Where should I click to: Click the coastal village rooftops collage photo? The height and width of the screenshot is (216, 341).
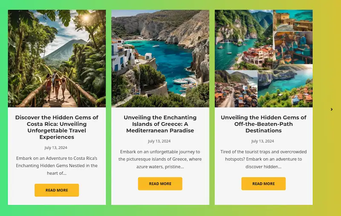click(x=236, y=89)
